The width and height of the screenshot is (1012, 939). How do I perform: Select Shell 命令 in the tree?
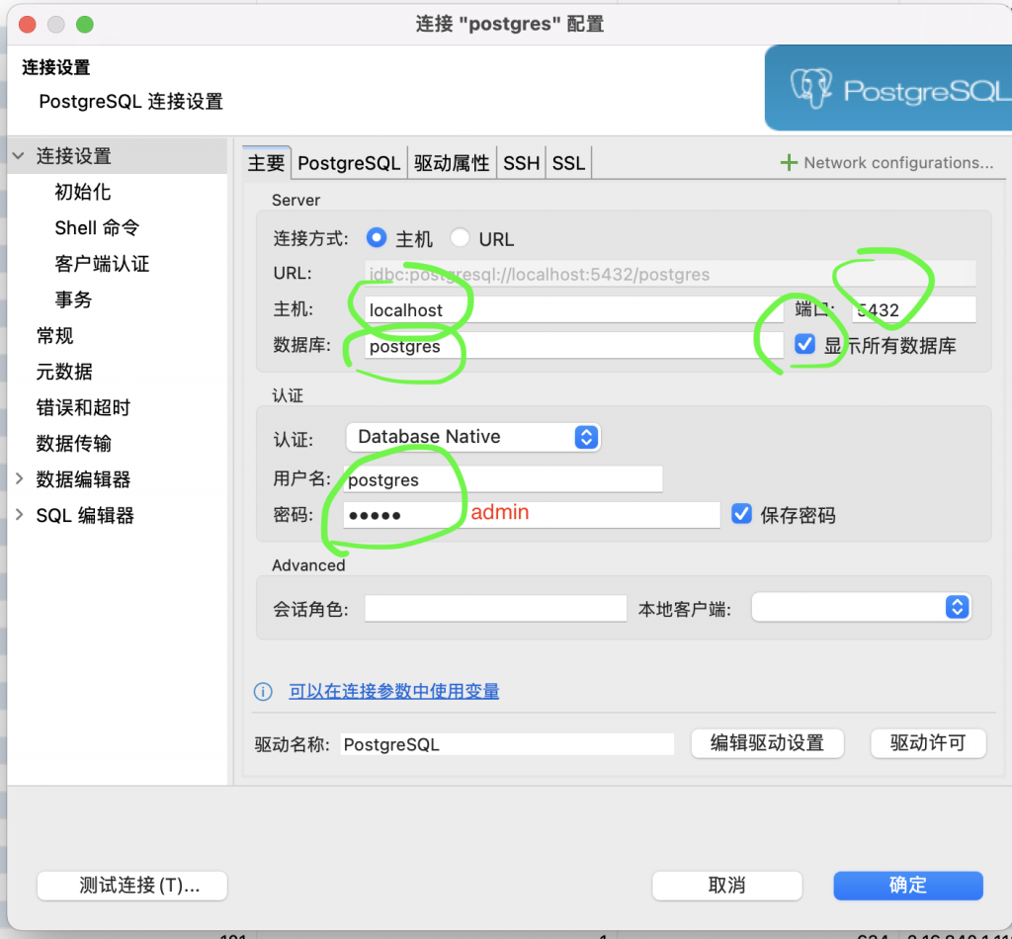coord(97,227)
